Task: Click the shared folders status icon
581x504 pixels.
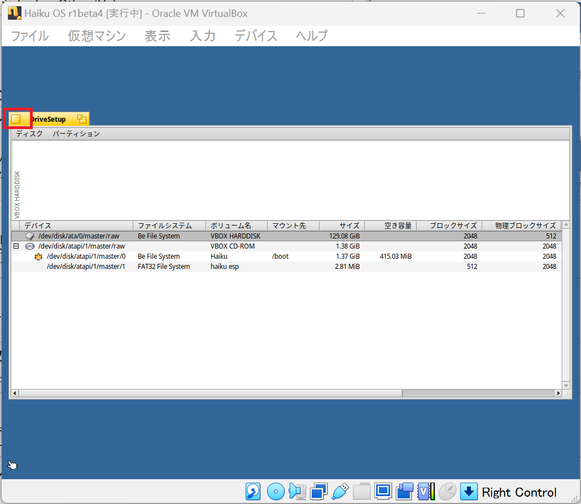Action: pyautogui.click(x=361, y=492)
